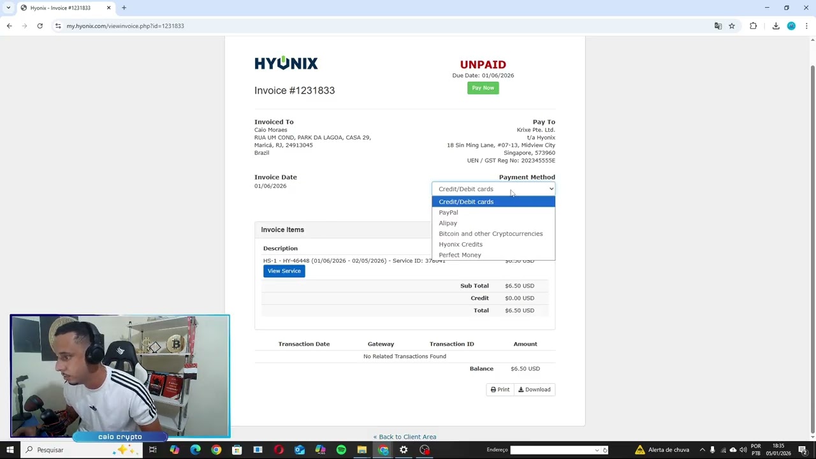Click the webcam overlay thumbnail

(x=120, y=376)
